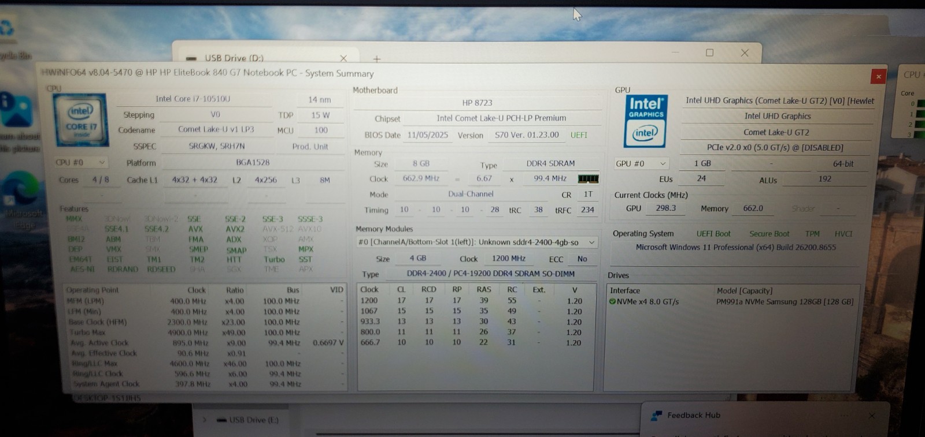Open the GPU #0 selector dropdown

pos(642,164)
